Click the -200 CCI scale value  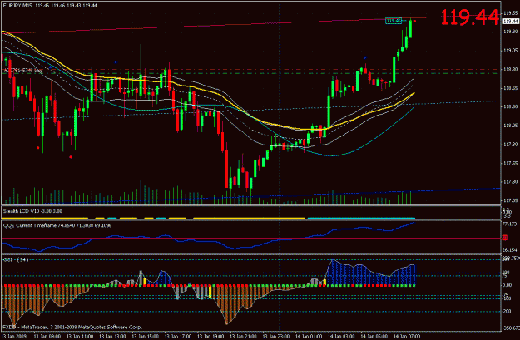508,312
